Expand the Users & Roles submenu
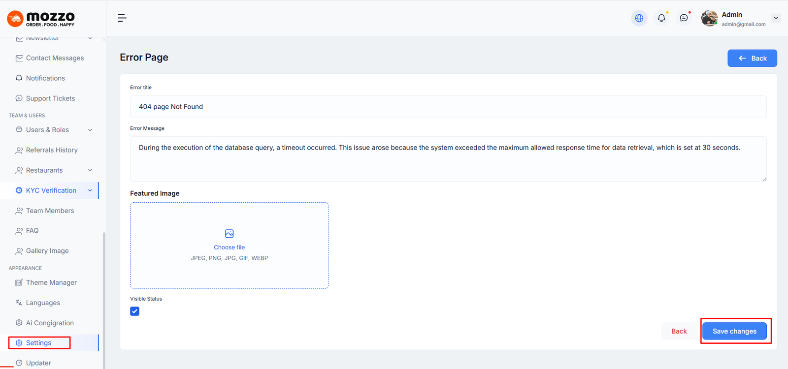The image size is (788, 369). tap(90, 130)
